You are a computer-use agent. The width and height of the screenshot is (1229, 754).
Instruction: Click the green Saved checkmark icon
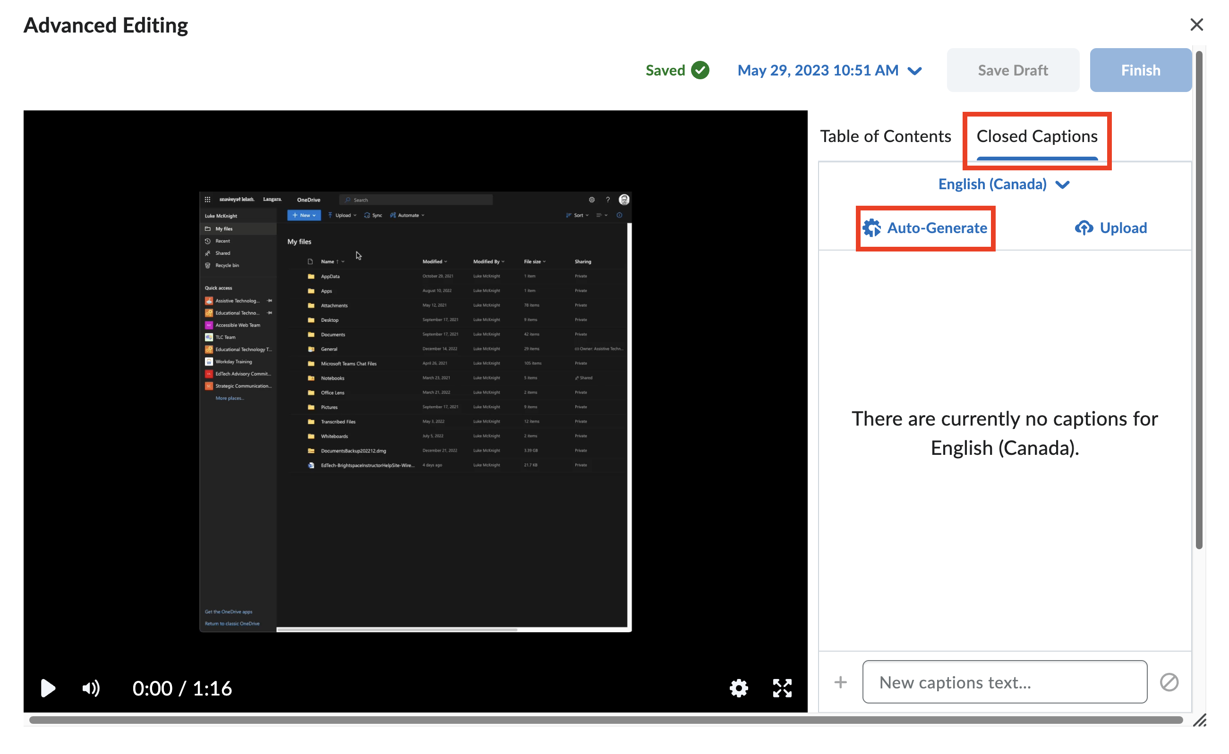tap(700, 70)
